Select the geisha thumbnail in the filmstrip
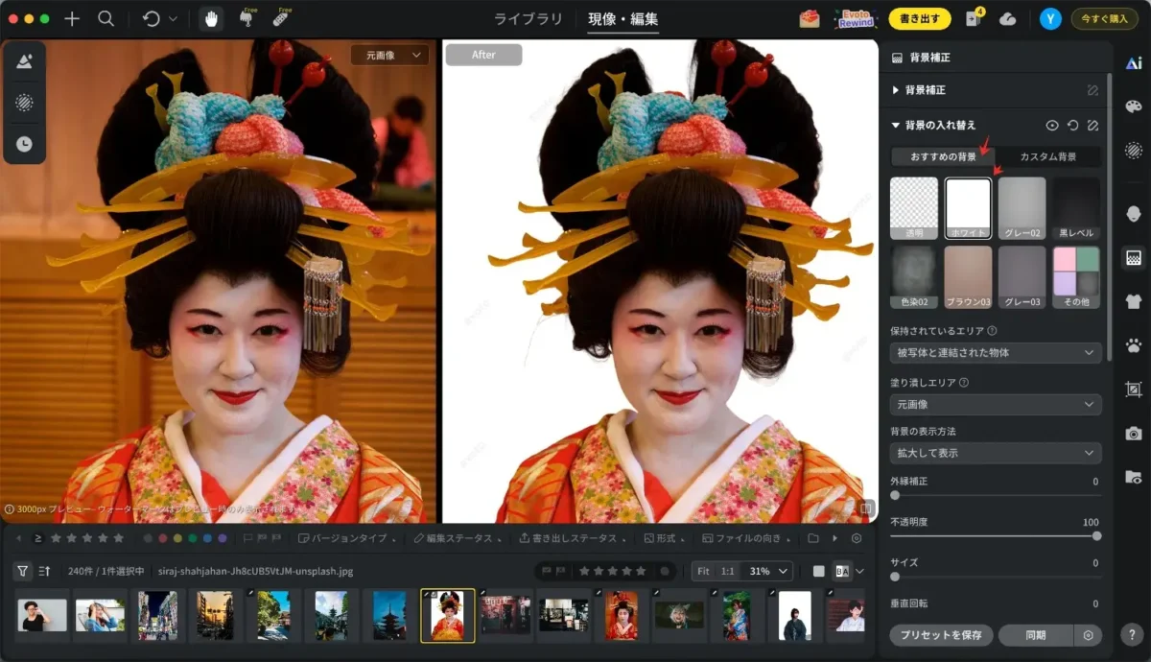 [449, 615]
